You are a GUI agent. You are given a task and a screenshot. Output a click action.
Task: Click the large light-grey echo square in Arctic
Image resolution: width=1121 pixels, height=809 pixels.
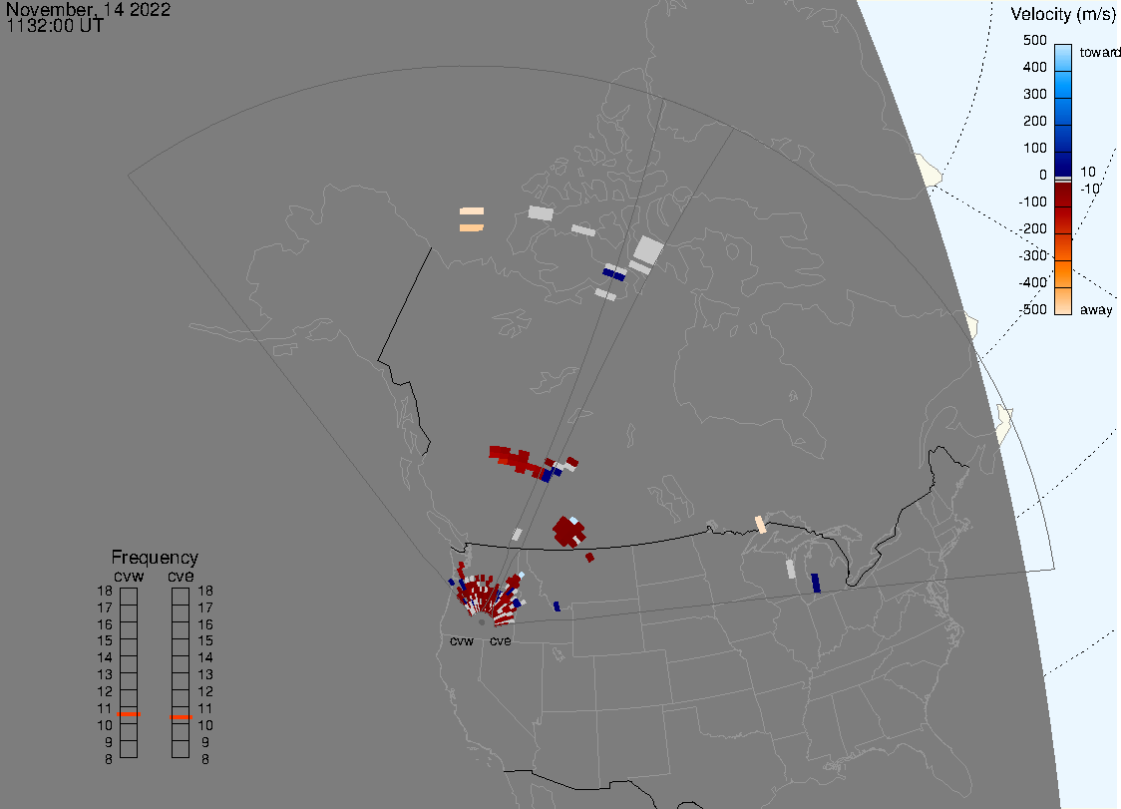(648, 249)
